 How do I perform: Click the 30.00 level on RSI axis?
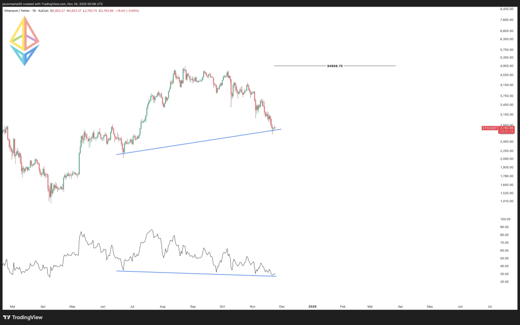505,274
